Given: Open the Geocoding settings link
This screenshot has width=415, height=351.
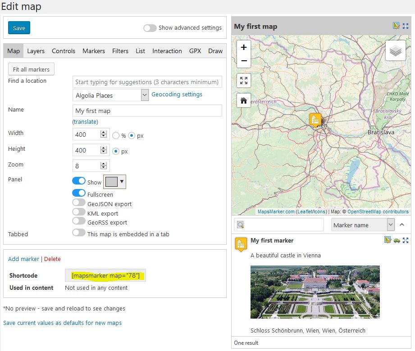Looking at the screenshot, I should pos(177,94).
